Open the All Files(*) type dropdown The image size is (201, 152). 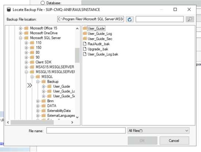[158, 131]
